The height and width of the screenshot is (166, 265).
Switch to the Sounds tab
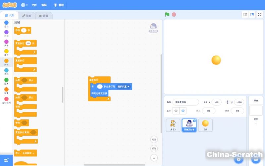click(43, 16)
